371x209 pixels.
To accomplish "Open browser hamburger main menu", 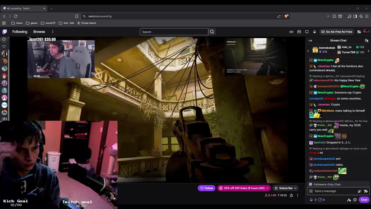I will 367,16.
